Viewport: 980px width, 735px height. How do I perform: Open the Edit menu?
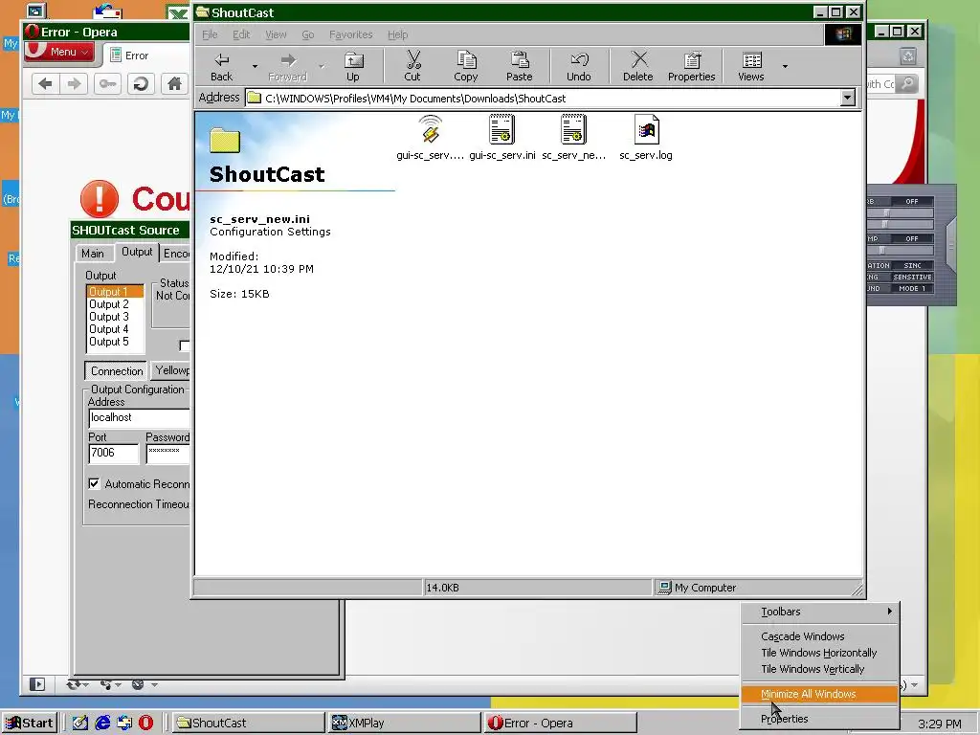(x=241, y=34)
